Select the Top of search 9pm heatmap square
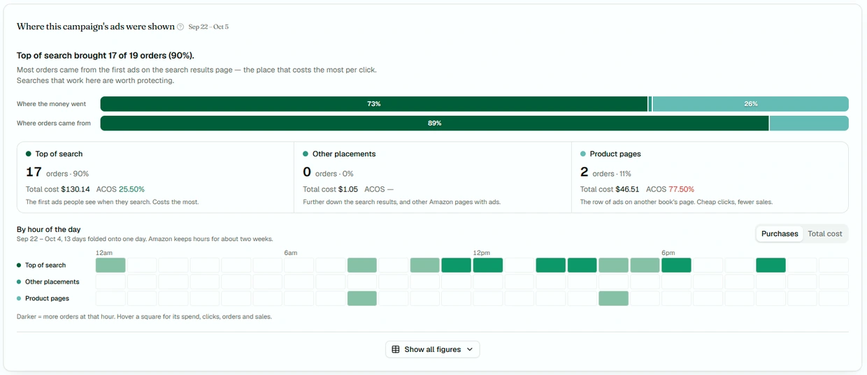This screenshot has width=867, height=375. (x=771, y=265)
